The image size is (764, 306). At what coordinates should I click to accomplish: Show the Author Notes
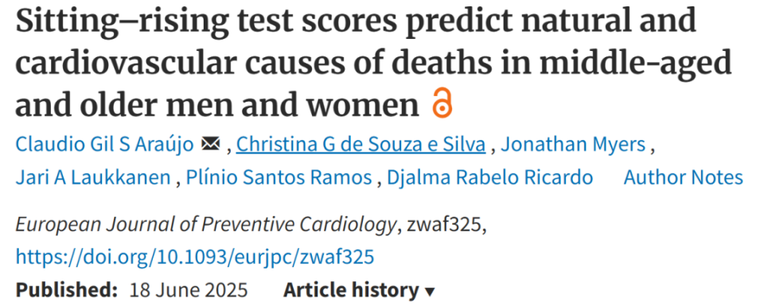(x=684, y=177)
